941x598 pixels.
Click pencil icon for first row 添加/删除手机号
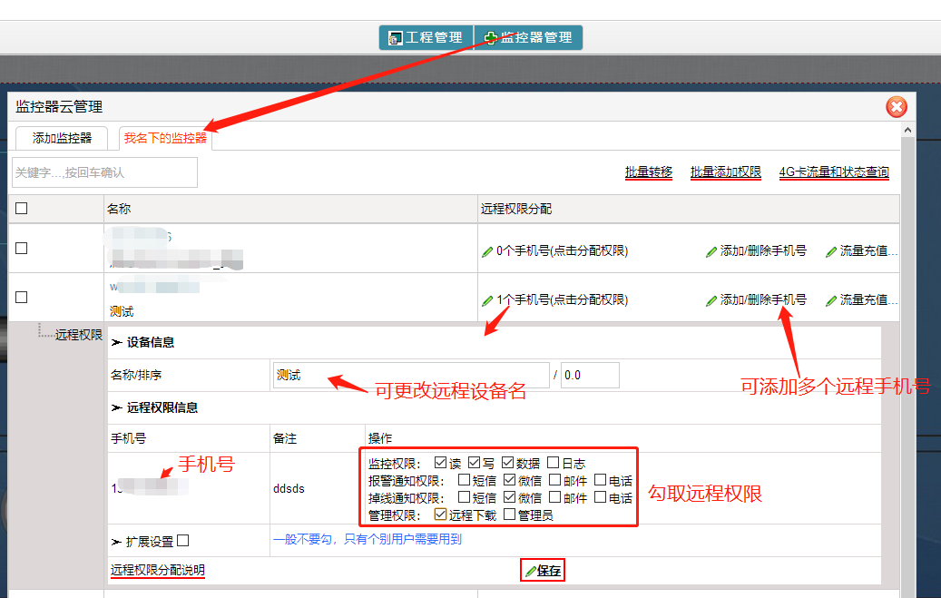coord(711,251)
